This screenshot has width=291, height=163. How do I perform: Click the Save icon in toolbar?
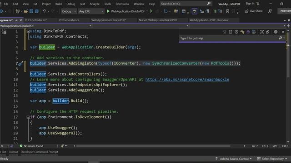(31, 11)
